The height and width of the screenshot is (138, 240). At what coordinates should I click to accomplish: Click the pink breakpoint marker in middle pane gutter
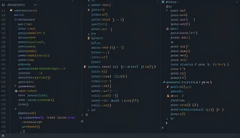point(88,10)
